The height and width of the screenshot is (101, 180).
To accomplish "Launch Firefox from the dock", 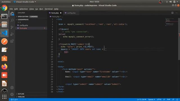I will tap(4, 67).
